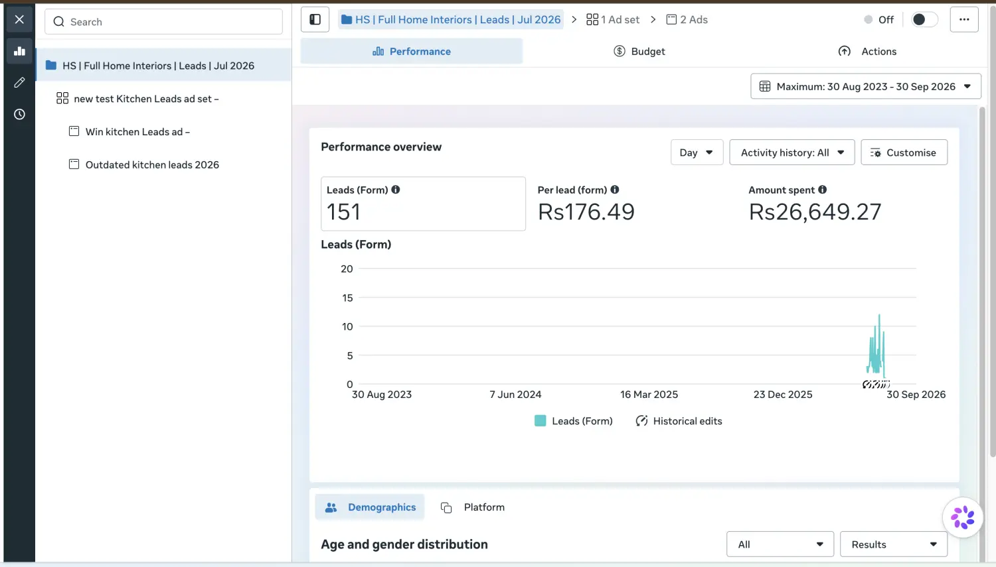Screen dimensions: 996x567
Task: Open the edit pencil icon in left rail
Action: coord(19,82)
